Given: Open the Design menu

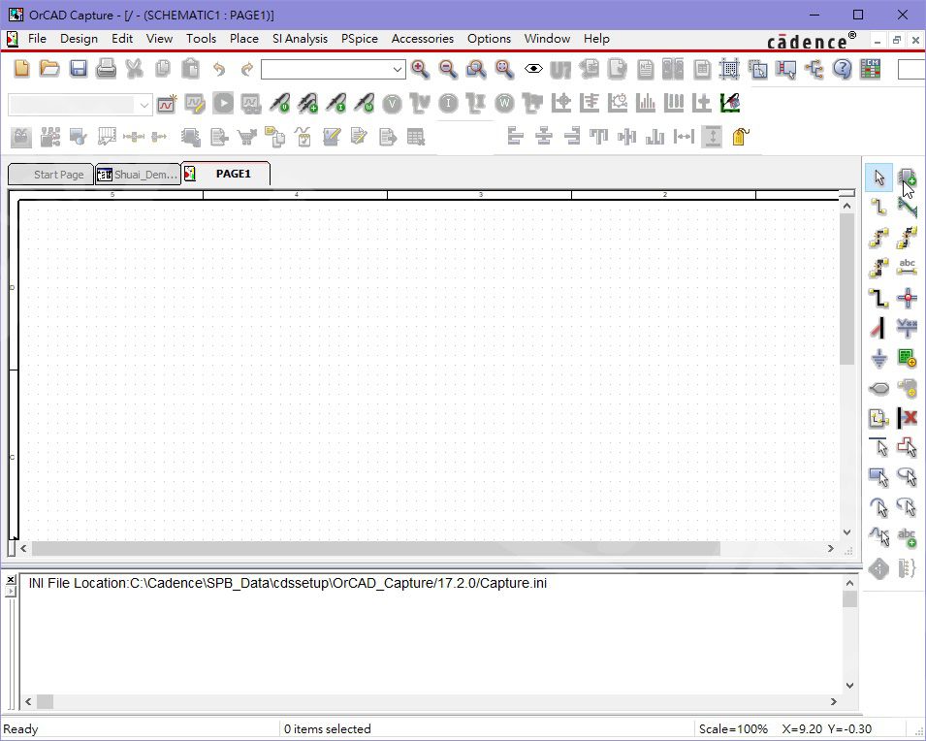Looking at the screenshot, I should [79, 39].
